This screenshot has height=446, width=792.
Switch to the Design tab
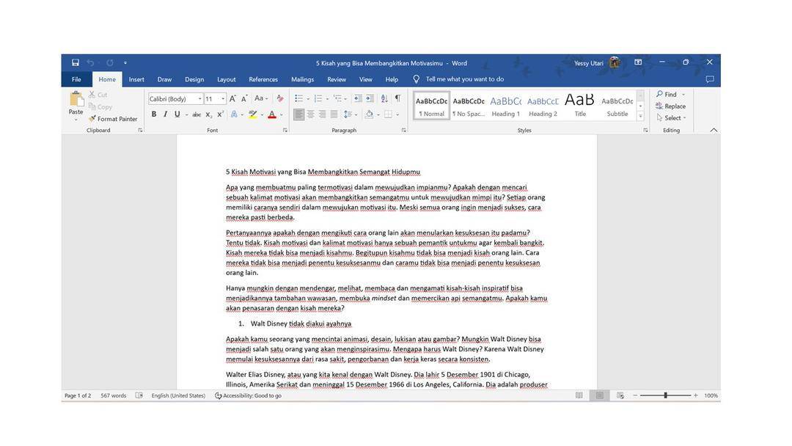(x=194, y=79)
